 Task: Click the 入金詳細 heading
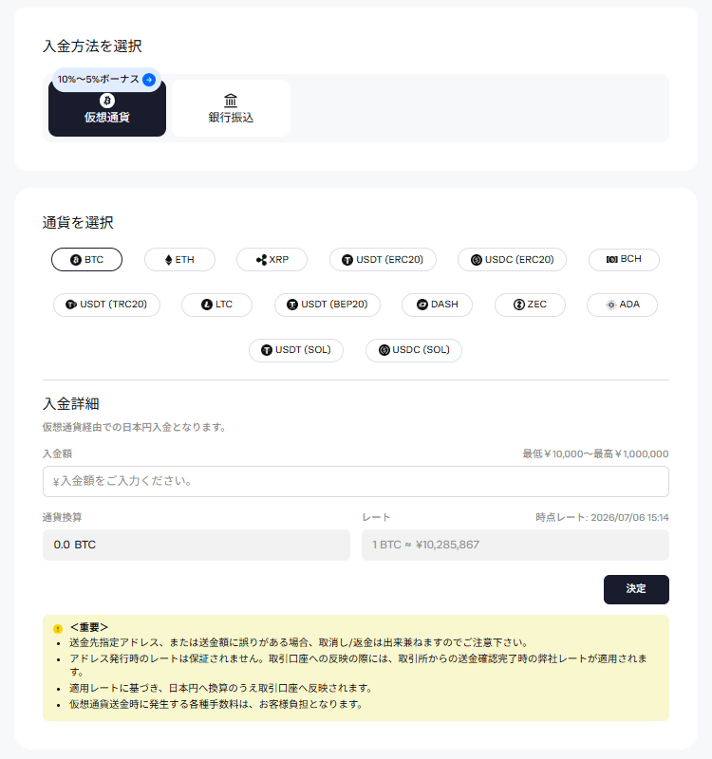coord(70,404)
